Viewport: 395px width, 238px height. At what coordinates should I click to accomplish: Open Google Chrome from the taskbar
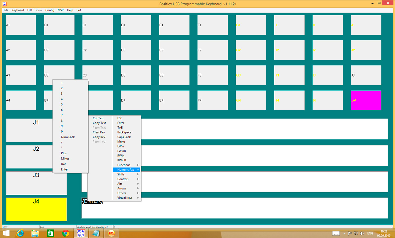[65, 233]
